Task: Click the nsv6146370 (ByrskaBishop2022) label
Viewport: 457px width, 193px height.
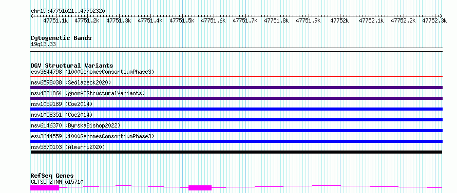Action: (75, 125)
